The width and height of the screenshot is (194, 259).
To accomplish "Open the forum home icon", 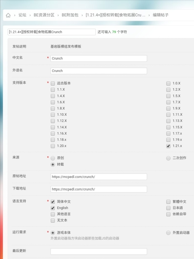I will click(8, 15).
